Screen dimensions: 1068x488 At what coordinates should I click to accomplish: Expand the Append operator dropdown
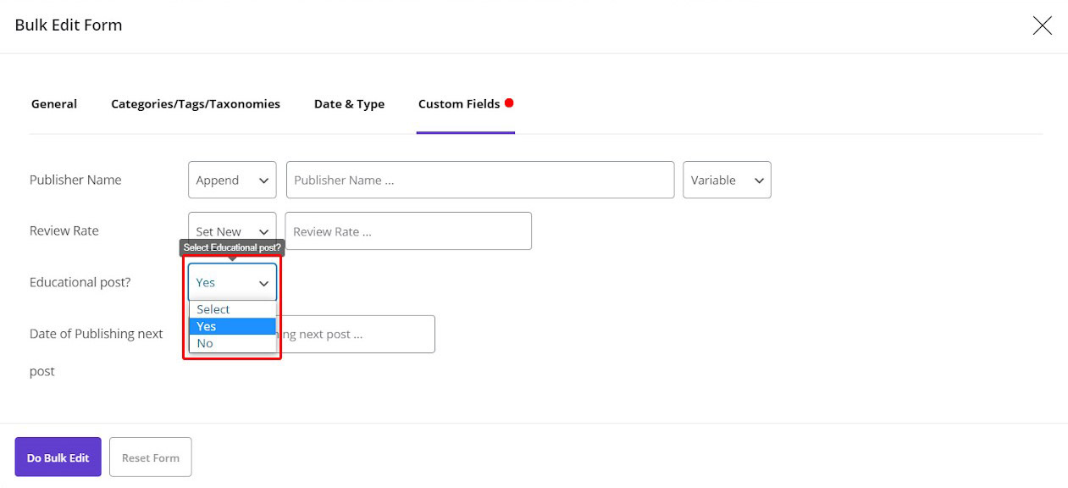point(232,180)
